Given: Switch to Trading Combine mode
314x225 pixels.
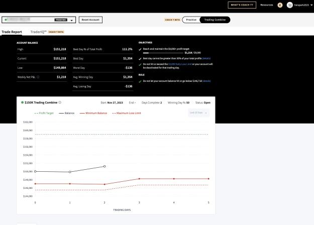Looking at the screenshot, I should (215, 20).
